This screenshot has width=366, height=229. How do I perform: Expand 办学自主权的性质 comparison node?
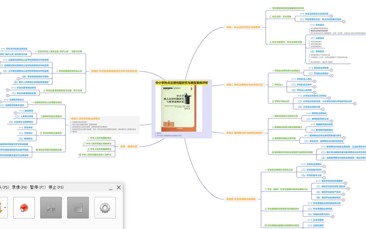coord(355,103)
